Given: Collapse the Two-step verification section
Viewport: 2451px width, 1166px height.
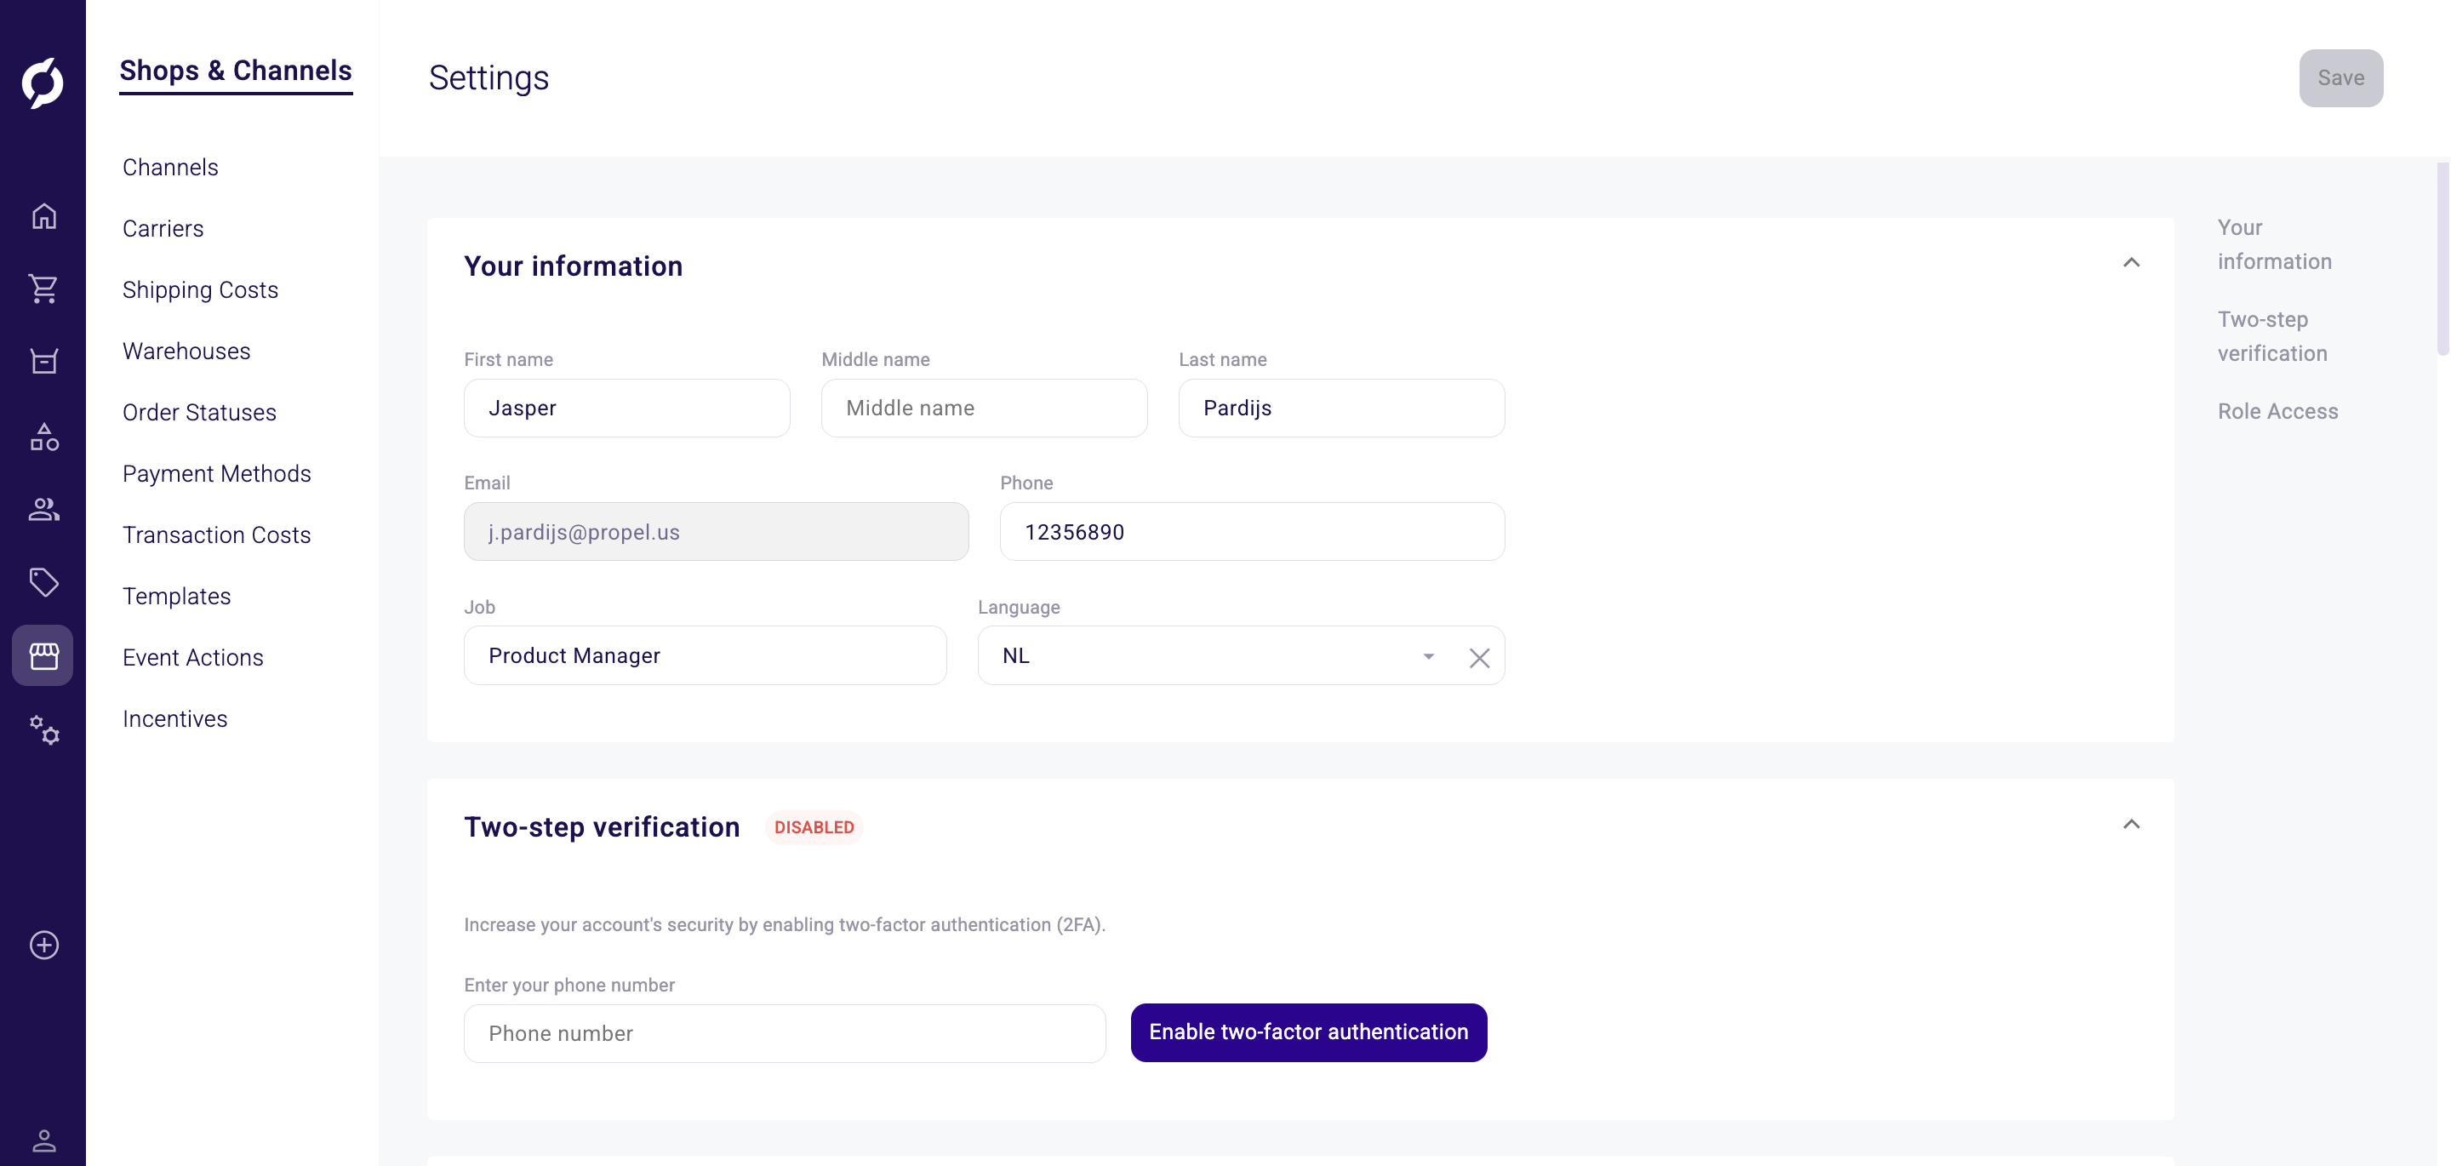Looking at the screenshot, I should pyautogui.click(x=2131, y=825).
